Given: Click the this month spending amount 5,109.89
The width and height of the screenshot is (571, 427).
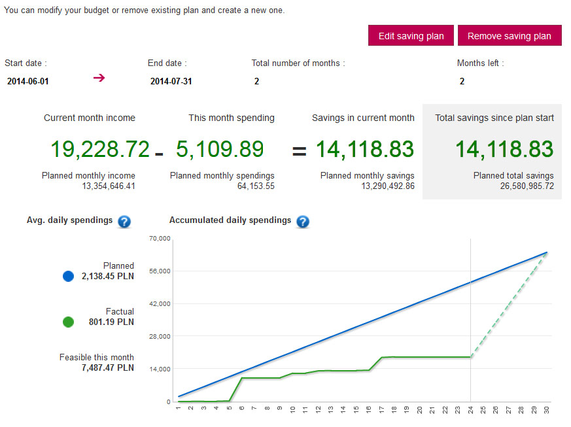Looking at the screenshot, I should [220, 149].
